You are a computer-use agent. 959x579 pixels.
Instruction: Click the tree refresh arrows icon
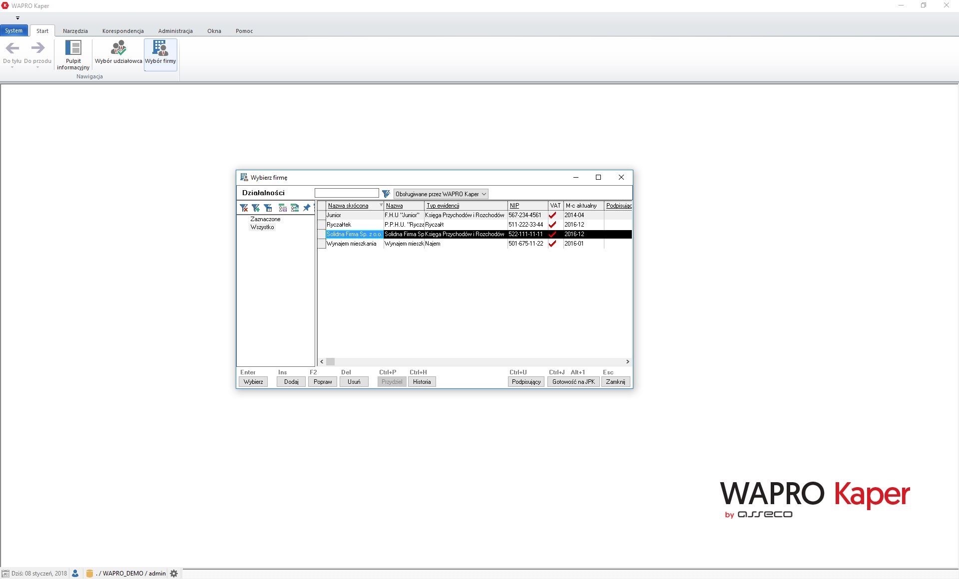point(295,208)
